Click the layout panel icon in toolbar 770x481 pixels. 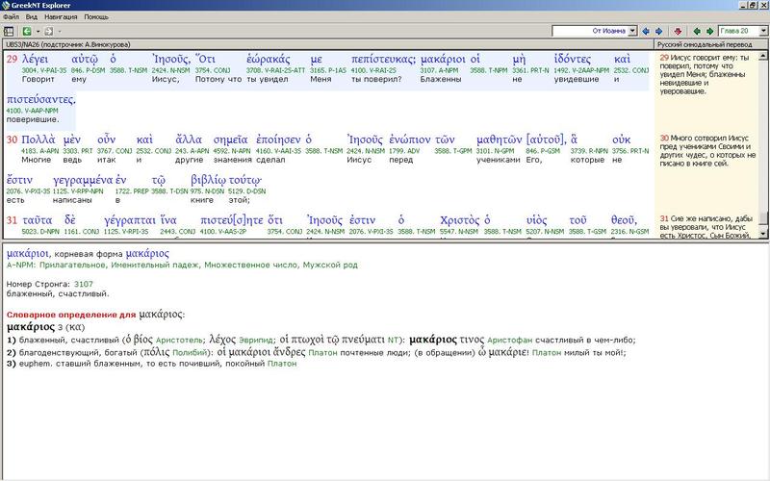click(9, 32)
